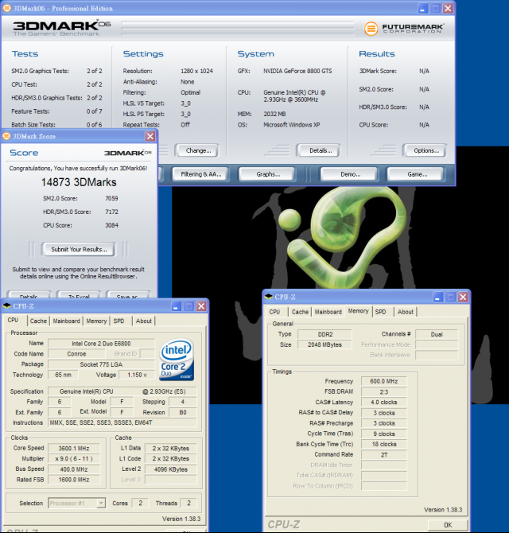Close the 3DMark06 Professional Edition window
Image resolution: width=509 pixels, height=533 pixels.
tap(449, 8)
